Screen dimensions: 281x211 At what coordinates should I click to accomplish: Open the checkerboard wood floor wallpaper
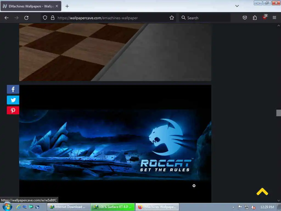point(115,52)
